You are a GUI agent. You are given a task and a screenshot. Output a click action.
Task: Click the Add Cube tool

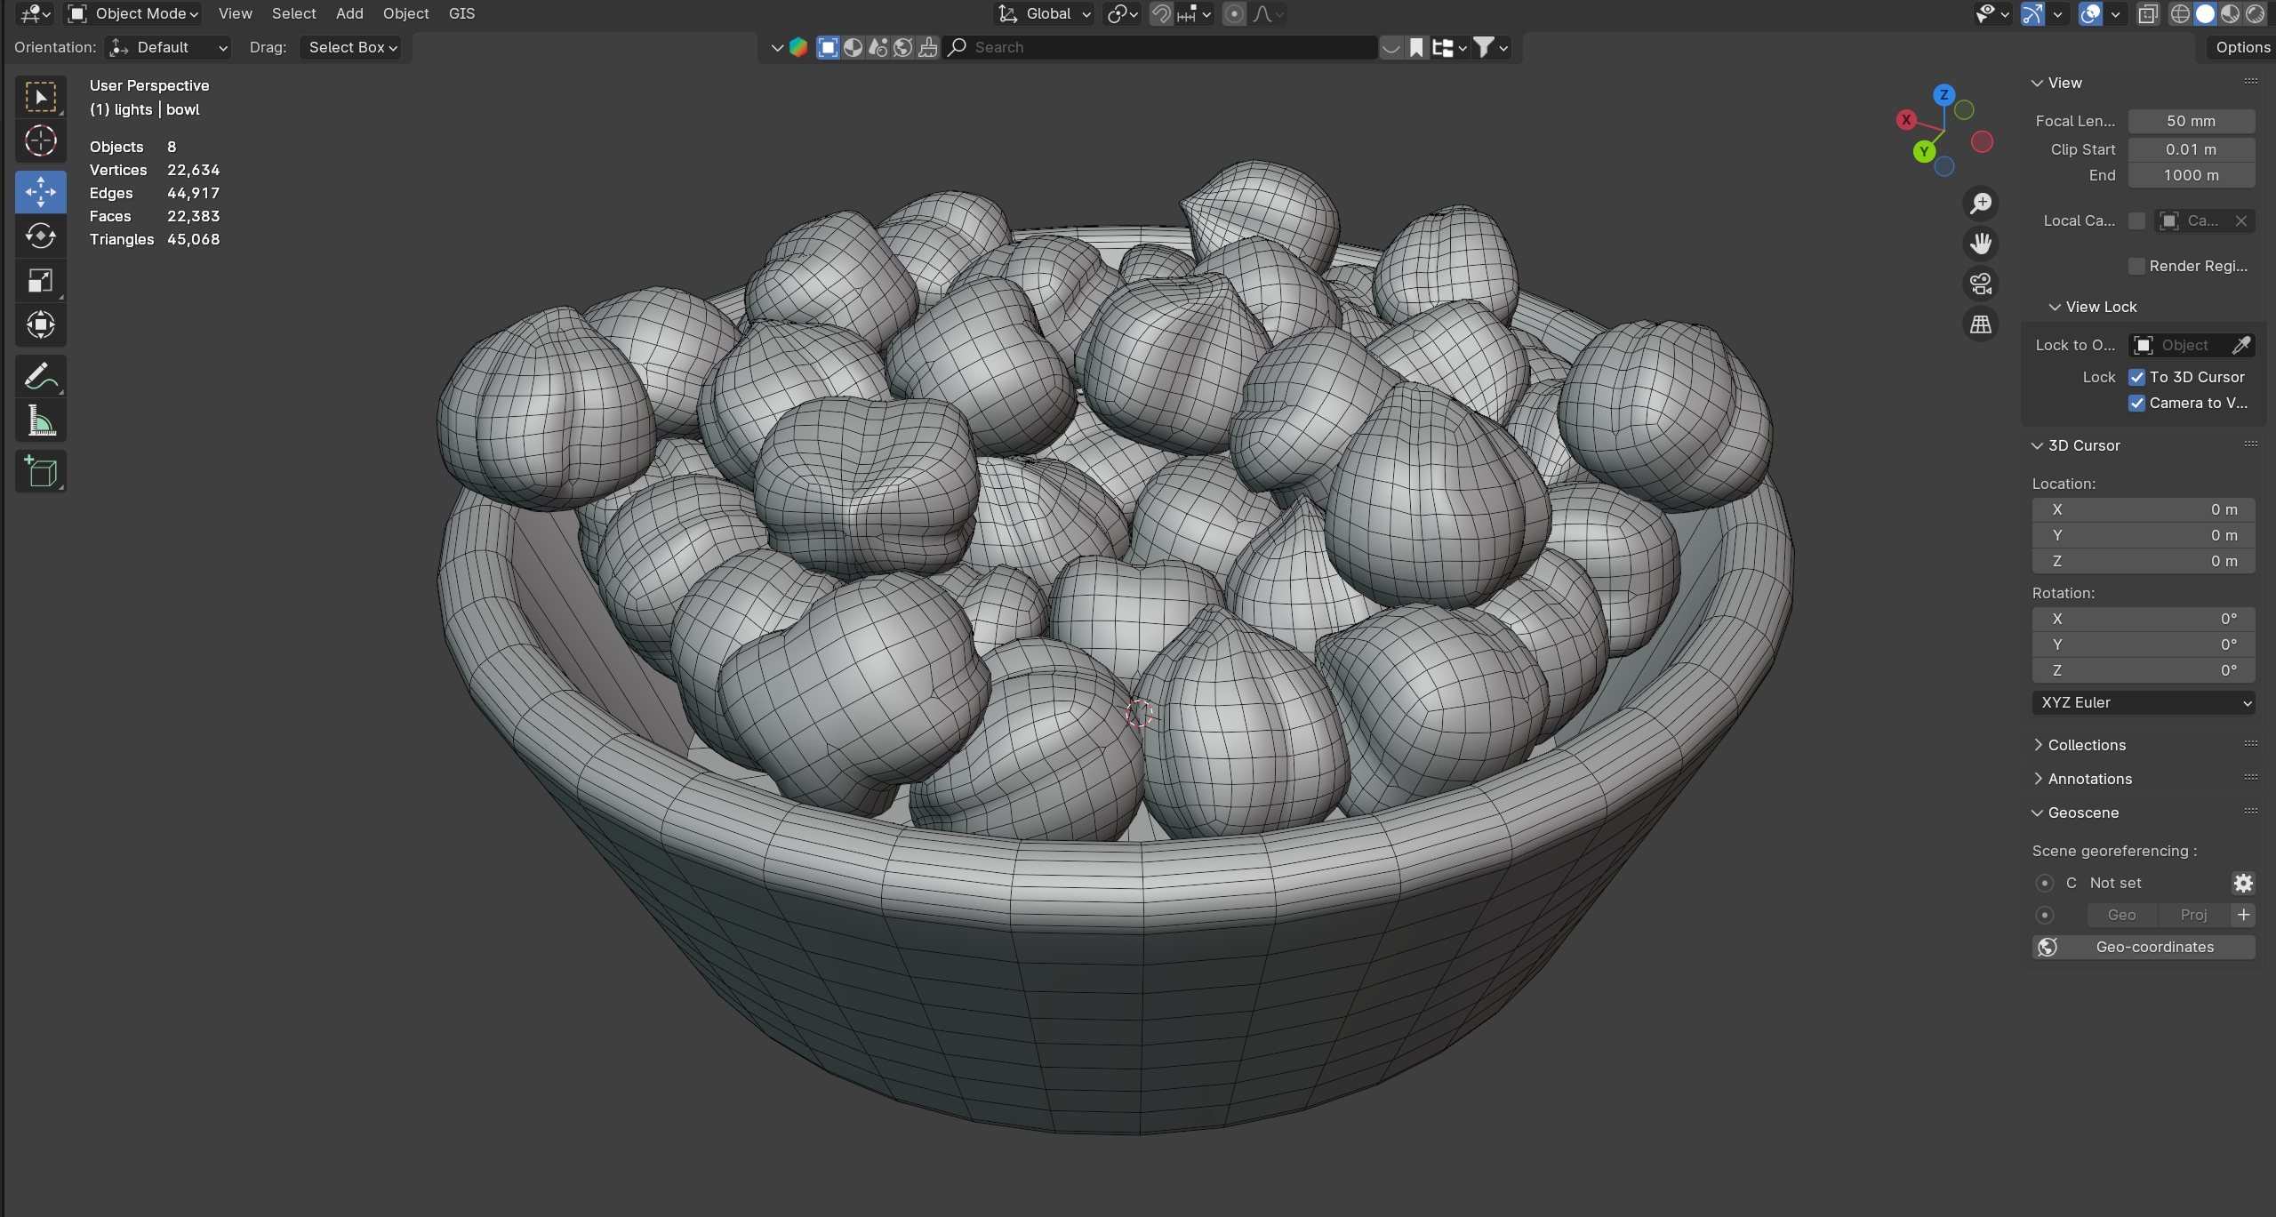pyautogui.click(x=40, y=471)
